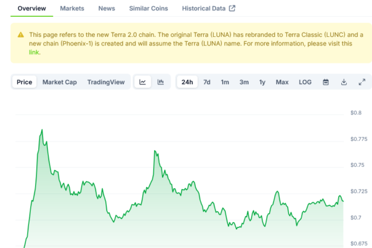Open the Markets tab
The height and width of the screenshot is (248, 372).
click(72, 8)
